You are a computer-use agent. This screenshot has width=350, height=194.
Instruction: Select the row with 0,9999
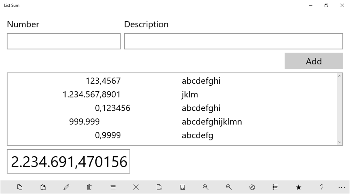coord(172,135)
